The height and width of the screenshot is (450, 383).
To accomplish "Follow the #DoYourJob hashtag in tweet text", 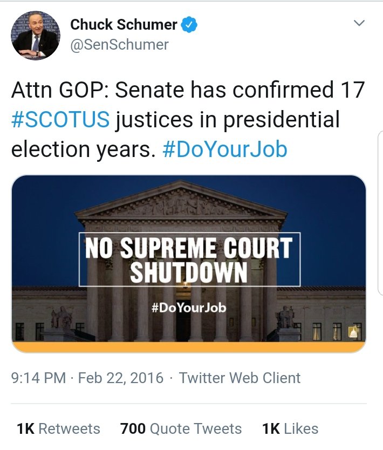I will click(x=224, y=149).
